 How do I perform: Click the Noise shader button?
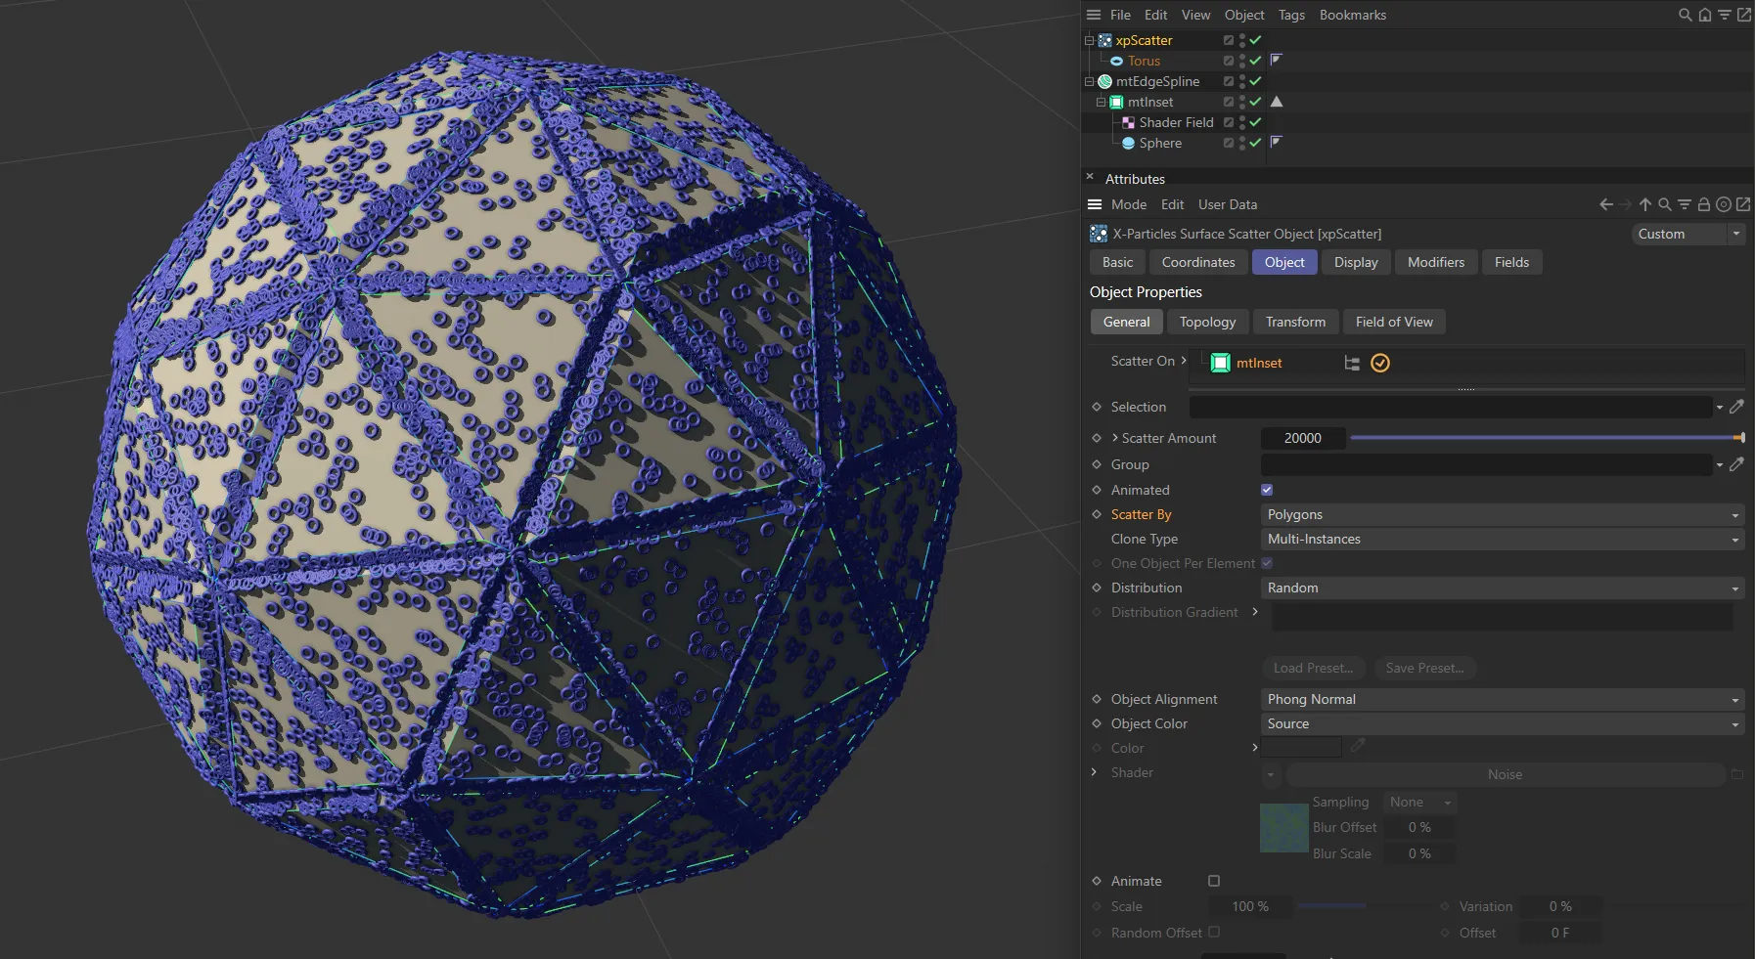point(1506,773)
